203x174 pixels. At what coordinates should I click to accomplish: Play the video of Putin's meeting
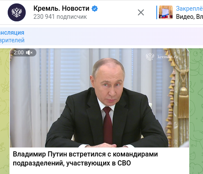(x=99, y=98)
